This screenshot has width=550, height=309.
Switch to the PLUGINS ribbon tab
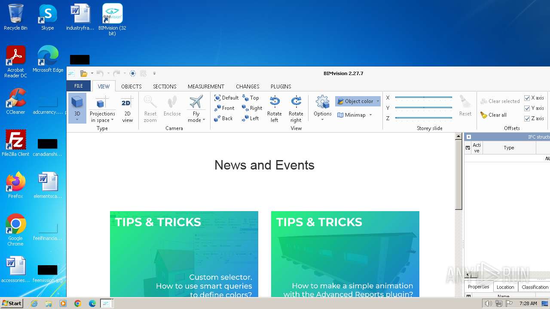[x=281, y=86]
